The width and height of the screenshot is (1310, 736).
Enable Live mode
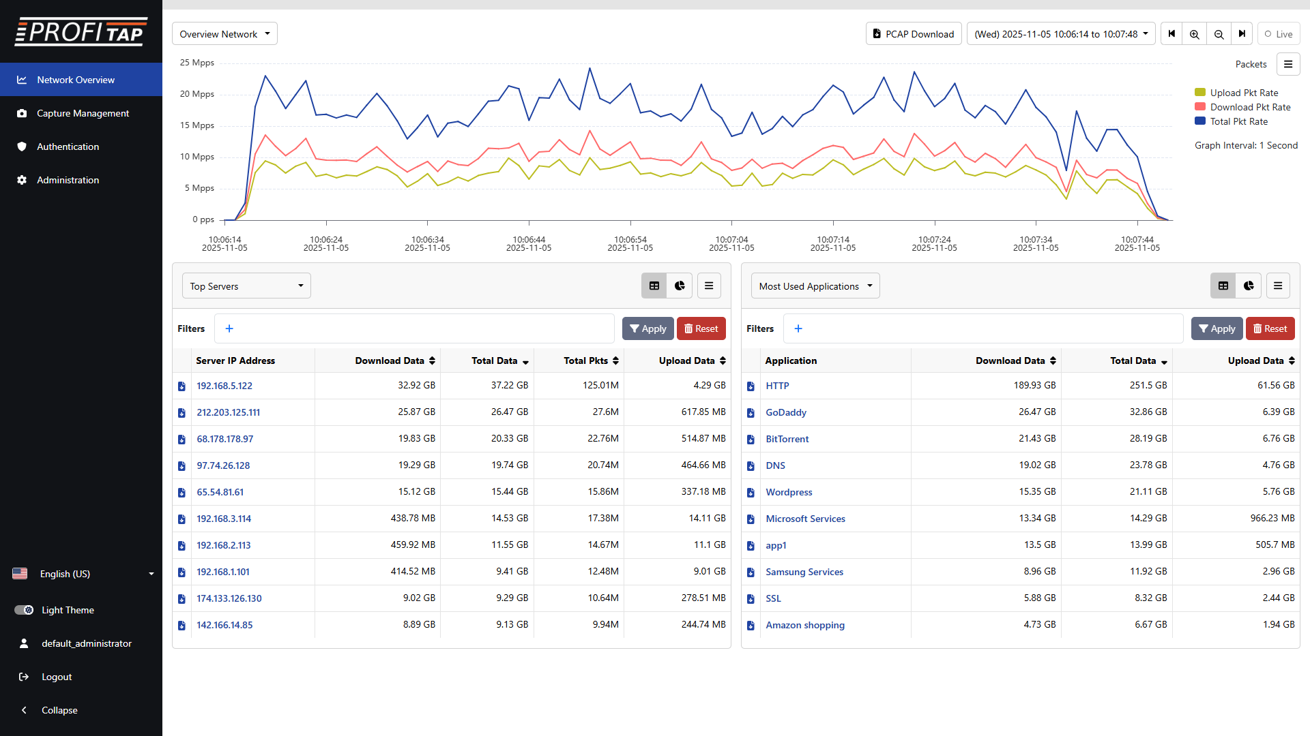pos(1279,34)
